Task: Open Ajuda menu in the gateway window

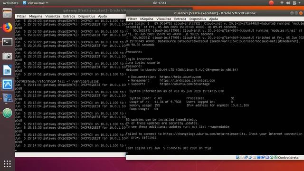Action: (x=103, y=16)
